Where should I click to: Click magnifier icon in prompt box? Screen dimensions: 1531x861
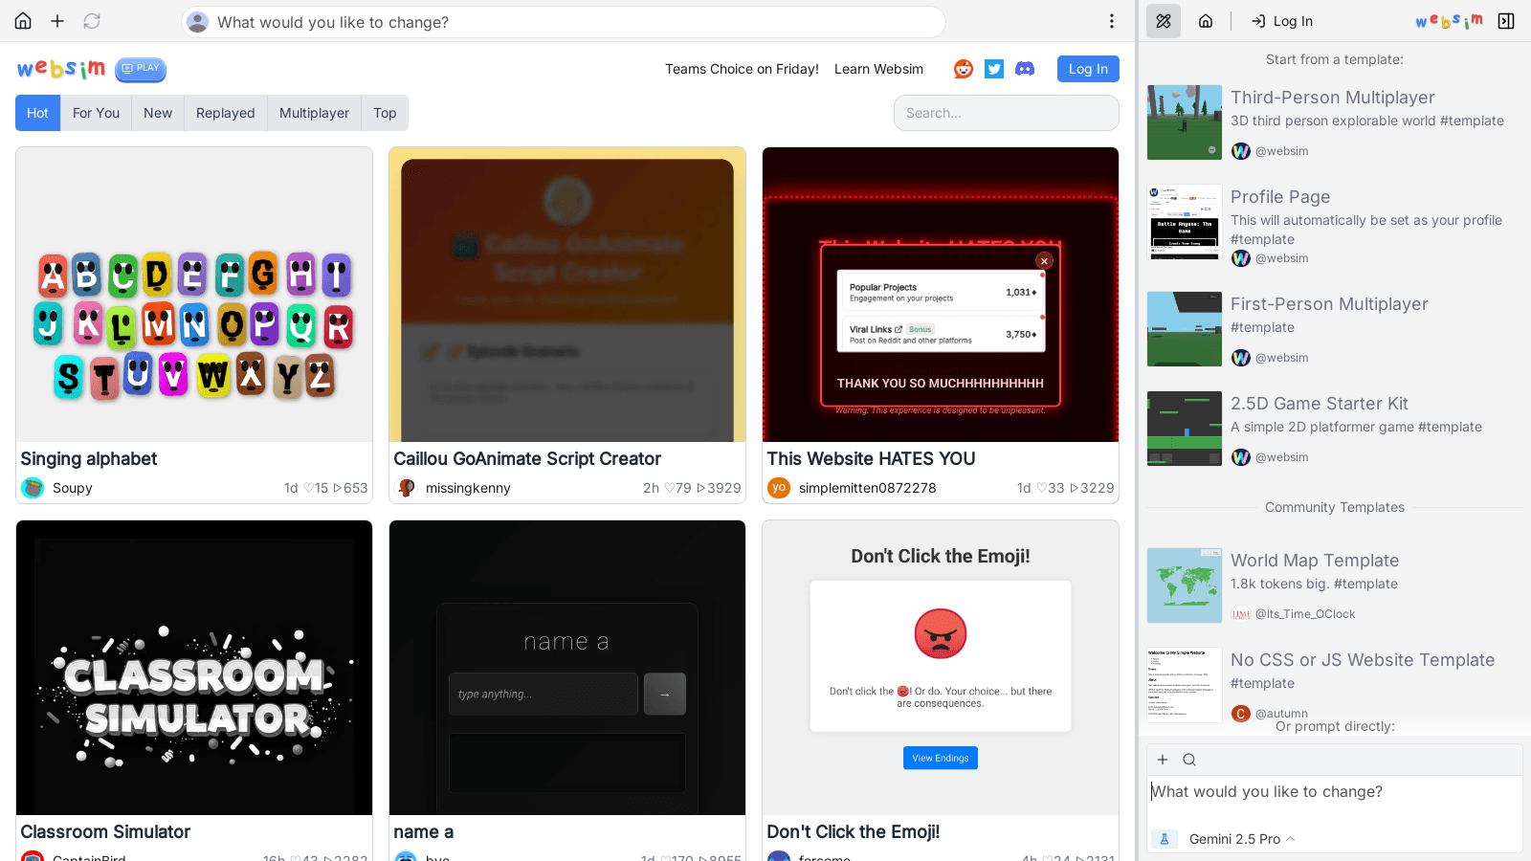click(1189, 760)
